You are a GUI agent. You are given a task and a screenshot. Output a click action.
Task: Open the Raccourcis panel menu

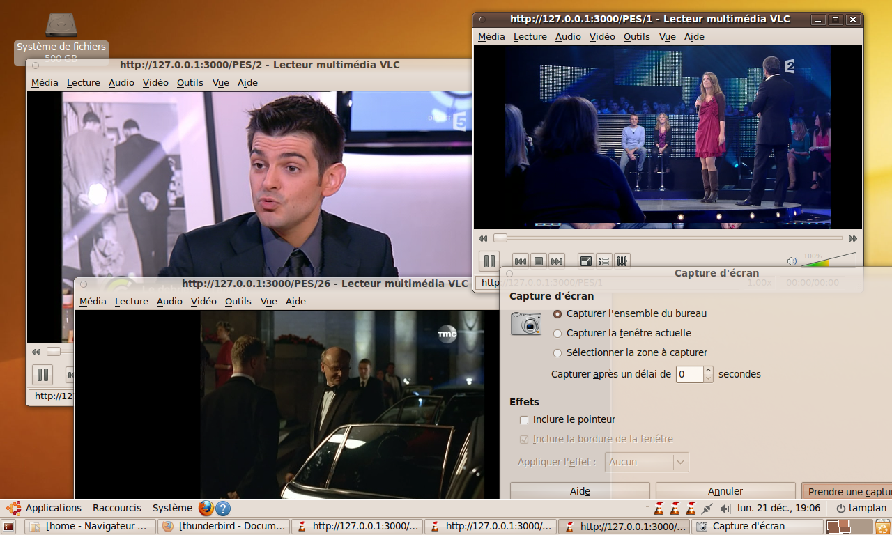[x=116, y=508]
